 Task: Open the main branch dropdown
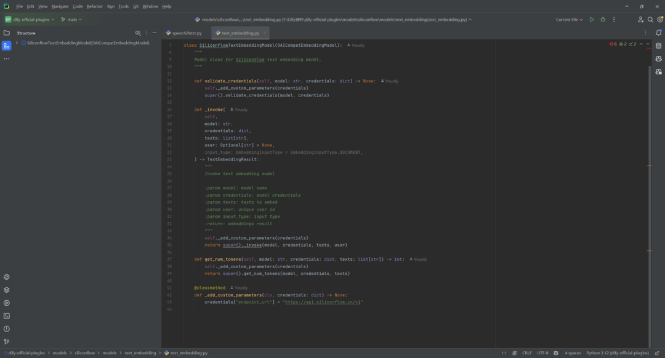click(x=71, y=20)
